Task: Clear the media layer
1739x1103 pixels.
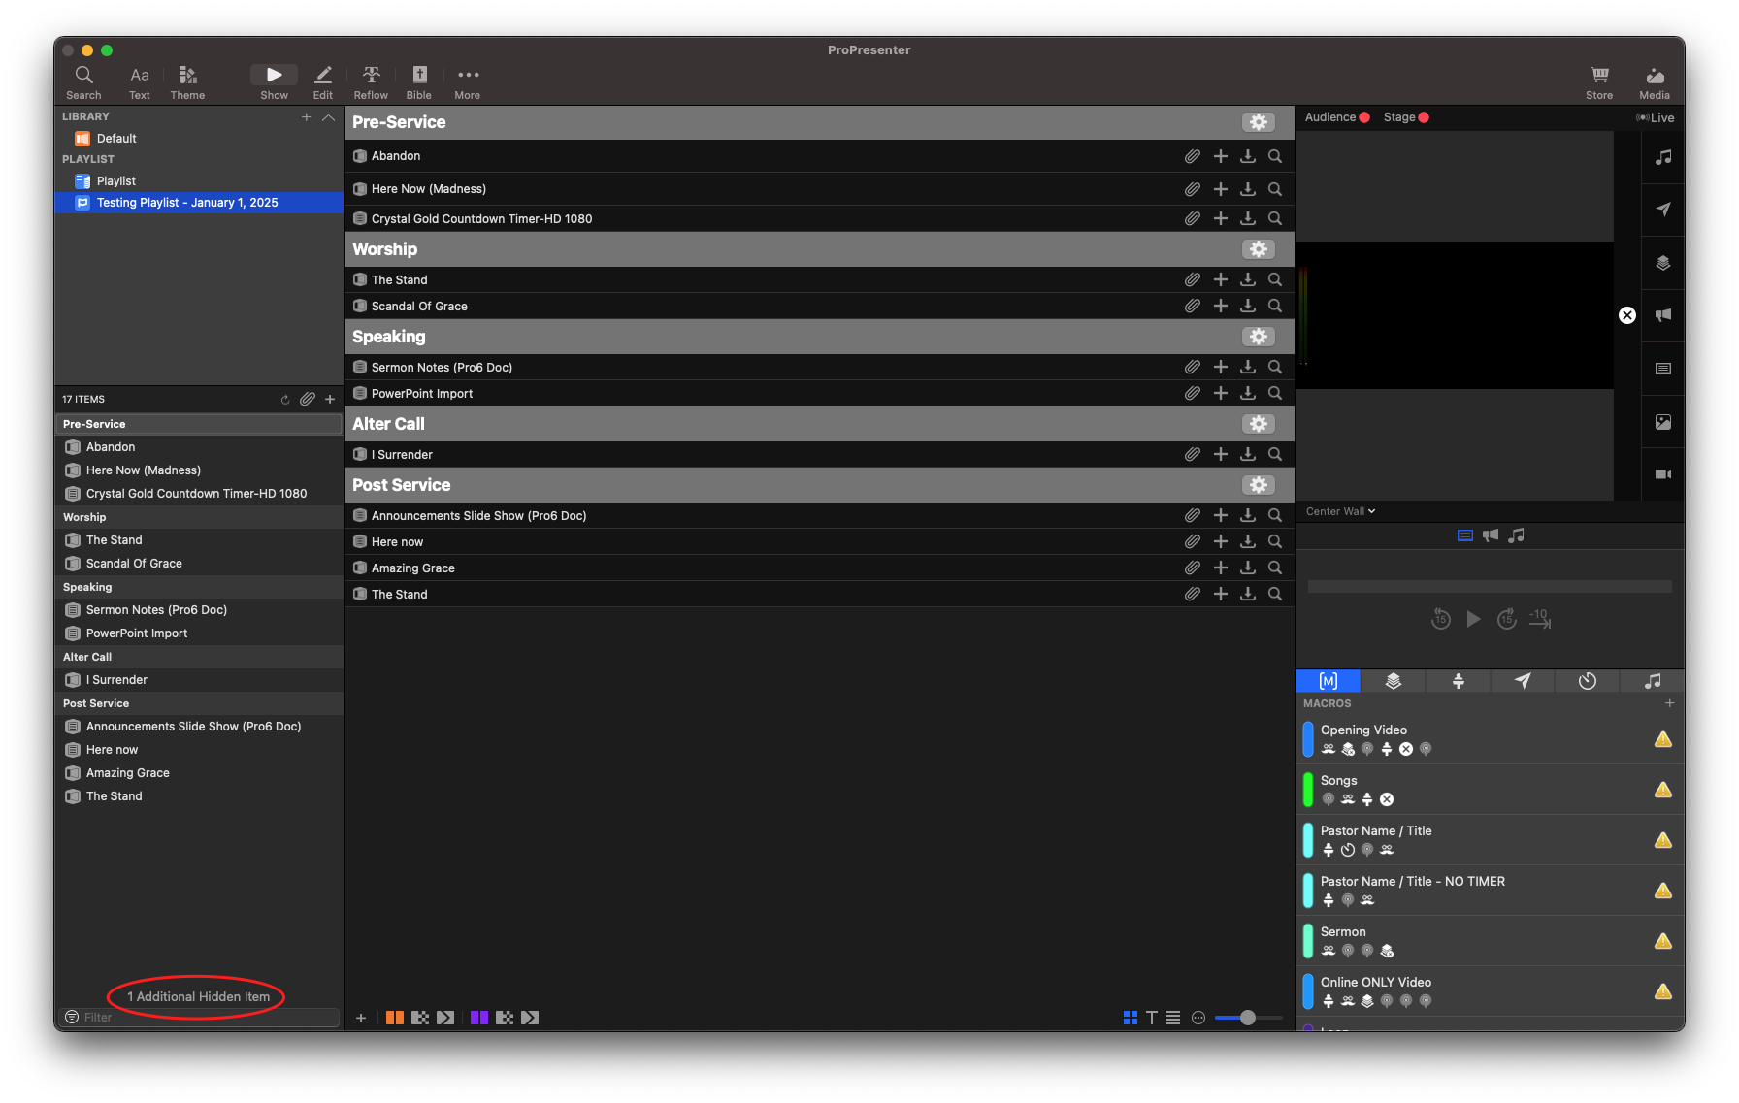Action: click(x=1663, y=422)
